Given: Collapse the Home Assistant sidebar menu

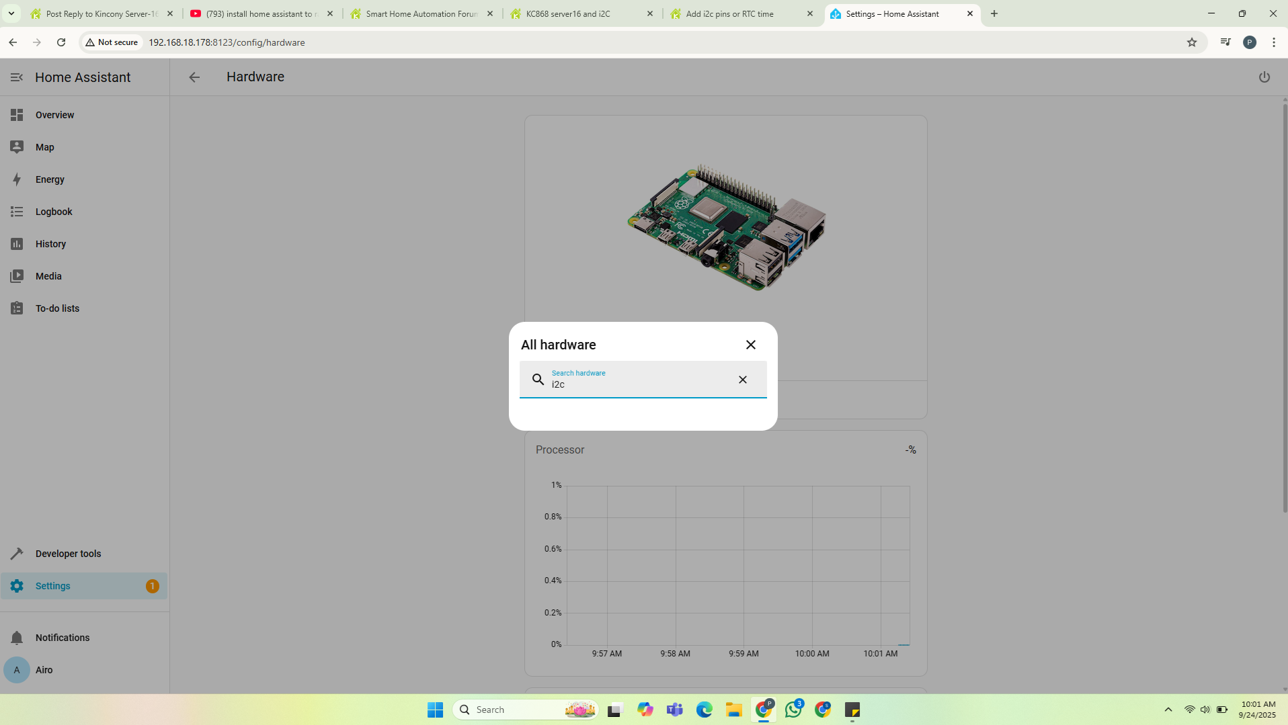Looking at the screenshot, I should coord(17,77).
